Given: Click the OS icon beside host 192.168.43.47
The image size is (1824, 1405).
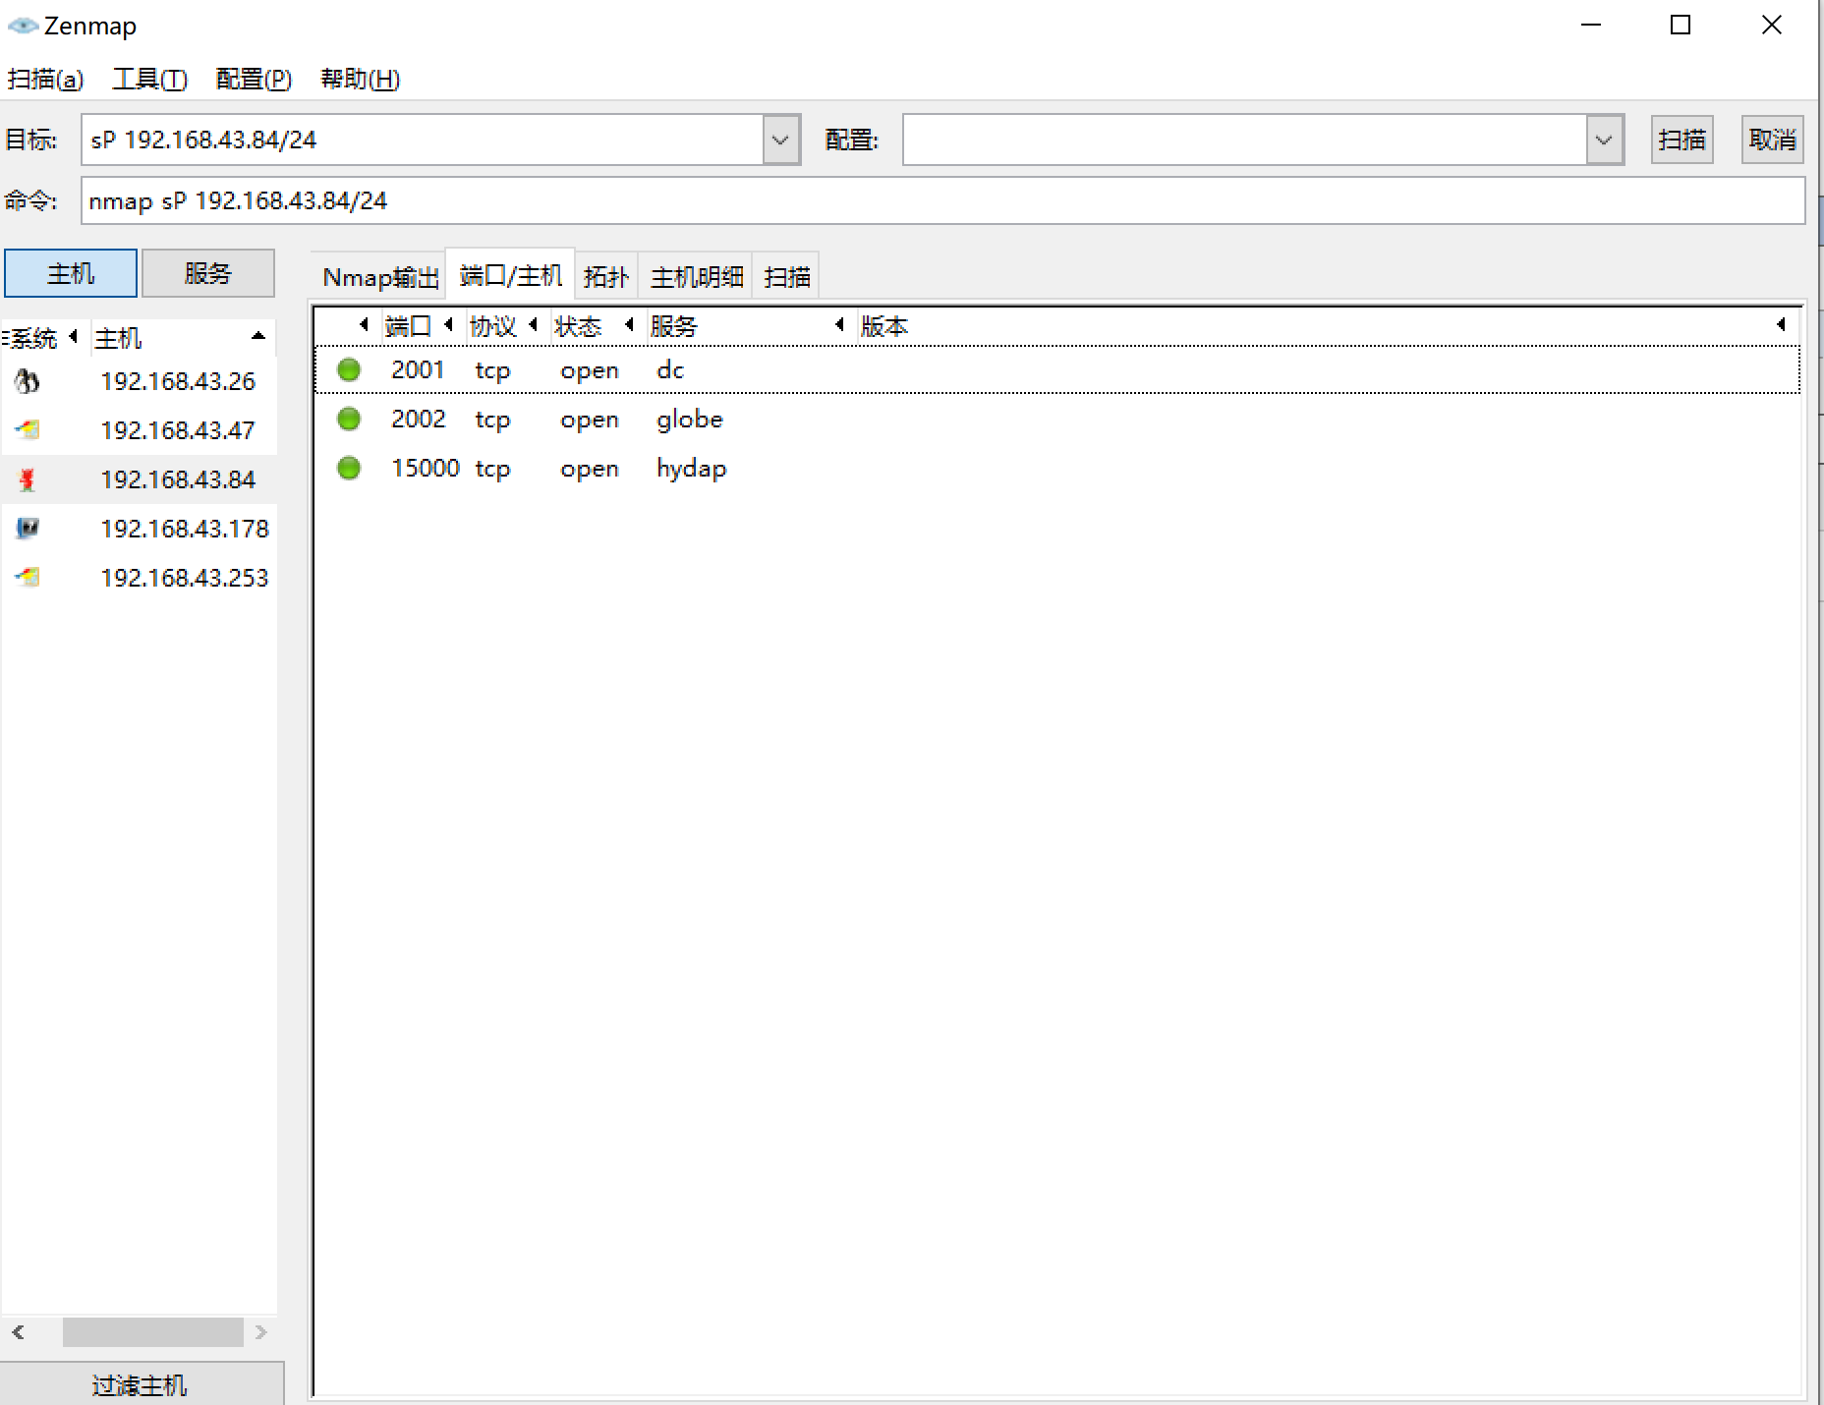Looking at the screenshot, I should coord(28,430).
